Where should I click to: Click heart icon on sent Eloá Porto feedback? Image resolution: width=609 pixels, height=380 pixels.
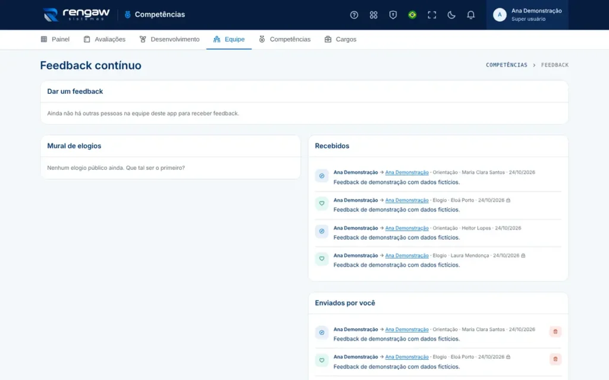coord(322,360)
